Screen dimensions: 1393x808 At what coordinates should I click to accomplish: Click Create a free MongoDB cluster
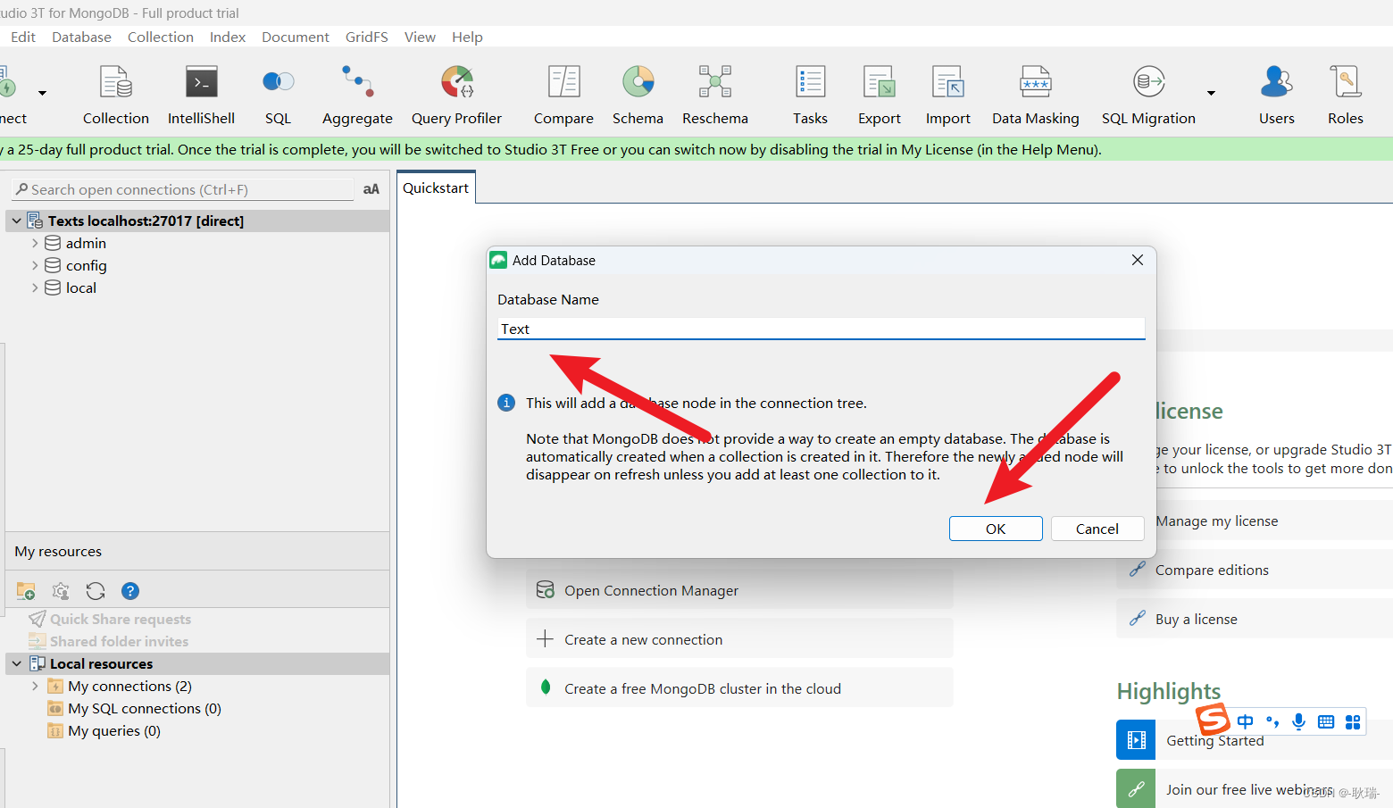click(739, 688)
